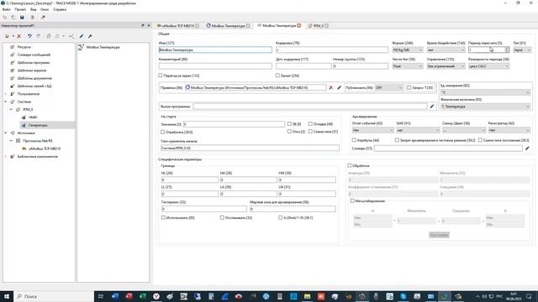The image size is (538, 302).
Task: Open the Формат dropdown
Action: tap(407, 50)
